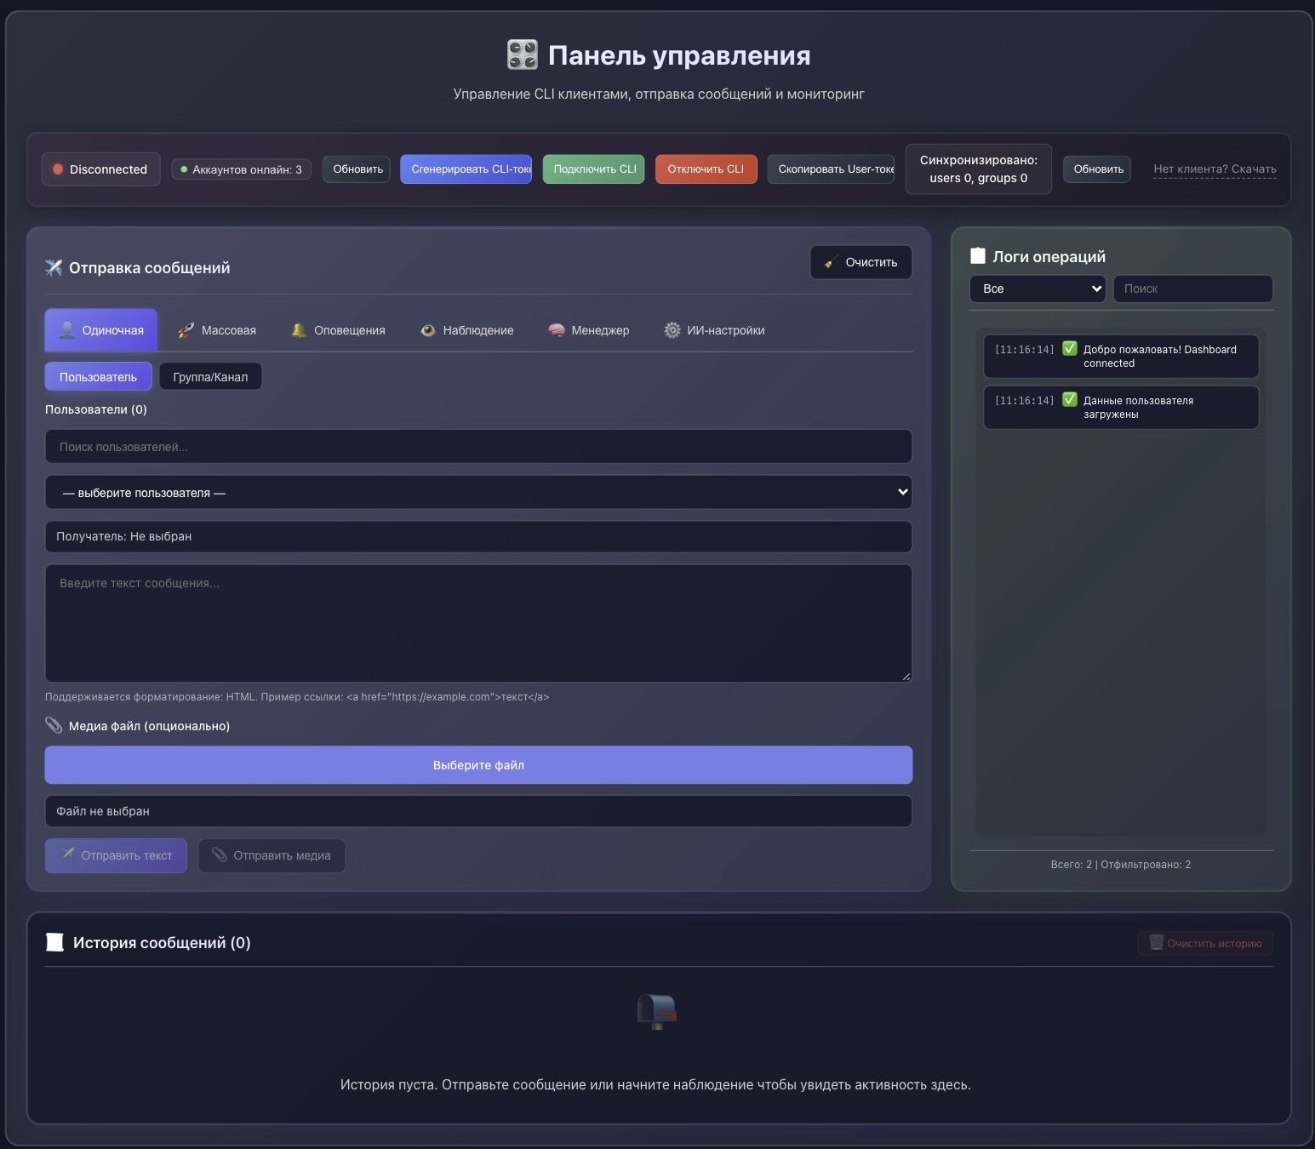Click the Очистить историю button

(x=1205, y=943)
